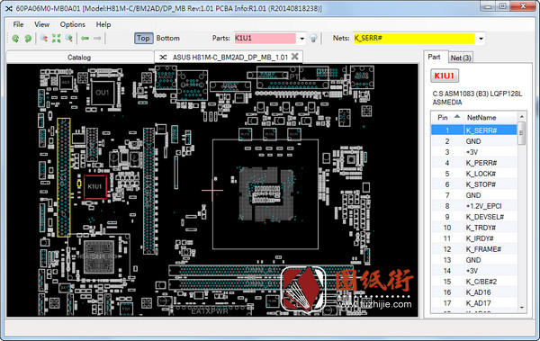Screen dimensions: 540x341
Task: Open the View menu
Action: pos(41,24)
